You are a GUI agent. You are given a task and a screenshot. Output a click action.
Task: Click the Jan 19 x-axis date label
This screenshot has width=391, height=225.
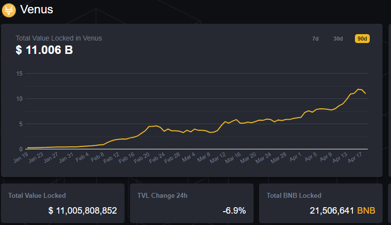tap(22, 158)
